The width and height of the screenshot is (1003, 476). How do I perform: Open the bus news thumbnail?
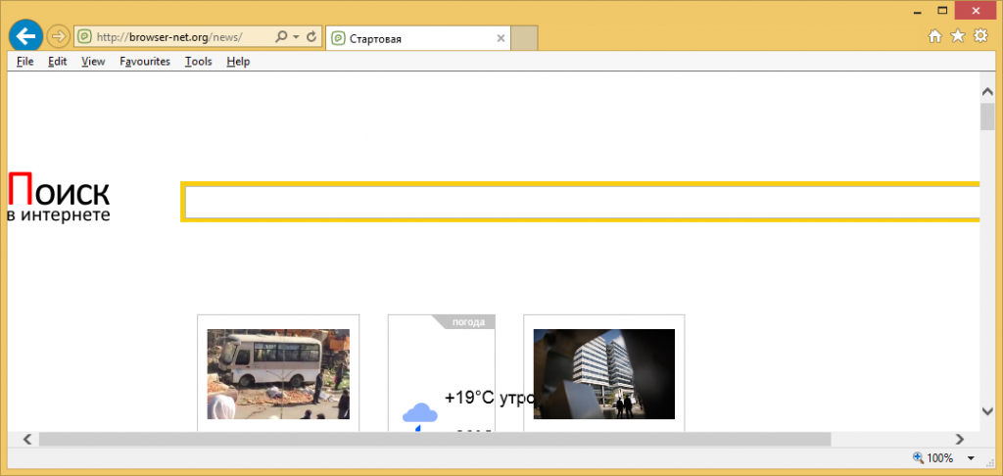coord(278,374)
